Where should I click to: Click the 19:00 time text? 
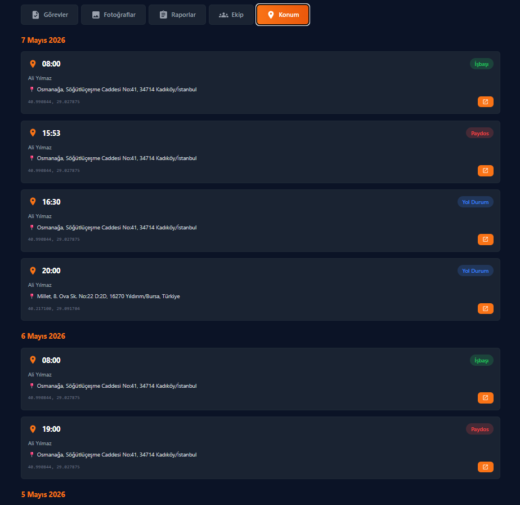[51, 429]
